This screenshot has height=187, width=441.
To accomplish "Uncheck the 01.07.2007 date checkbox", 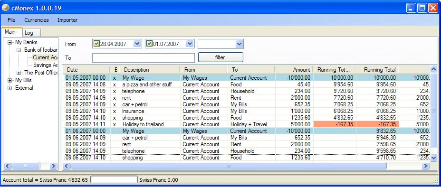I will tap(149, 44).
